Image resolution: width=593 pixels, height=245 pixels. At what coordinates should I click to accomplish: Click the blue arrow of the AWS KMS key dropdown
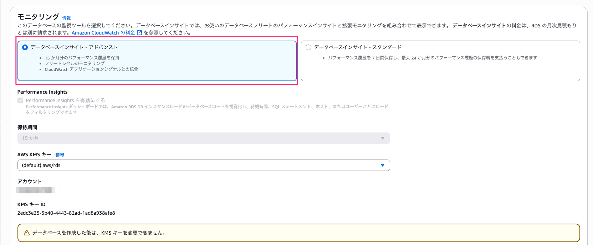coord(382,165)
